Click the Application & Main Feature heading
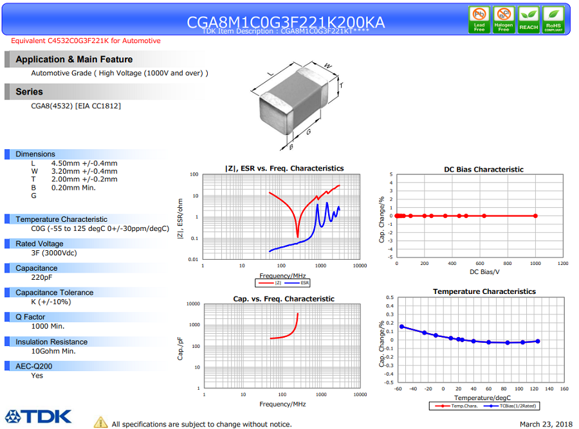The width and height of the screenshot is (579, 429). pos(74,59)
